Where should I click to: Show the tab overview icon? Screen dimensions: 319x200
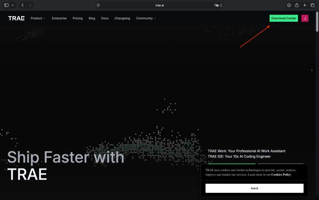pyautogui.click(x=312, y=5)
